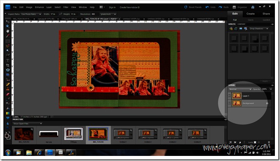Swap width and height values

pyautogui.click(x=61, y=14)
